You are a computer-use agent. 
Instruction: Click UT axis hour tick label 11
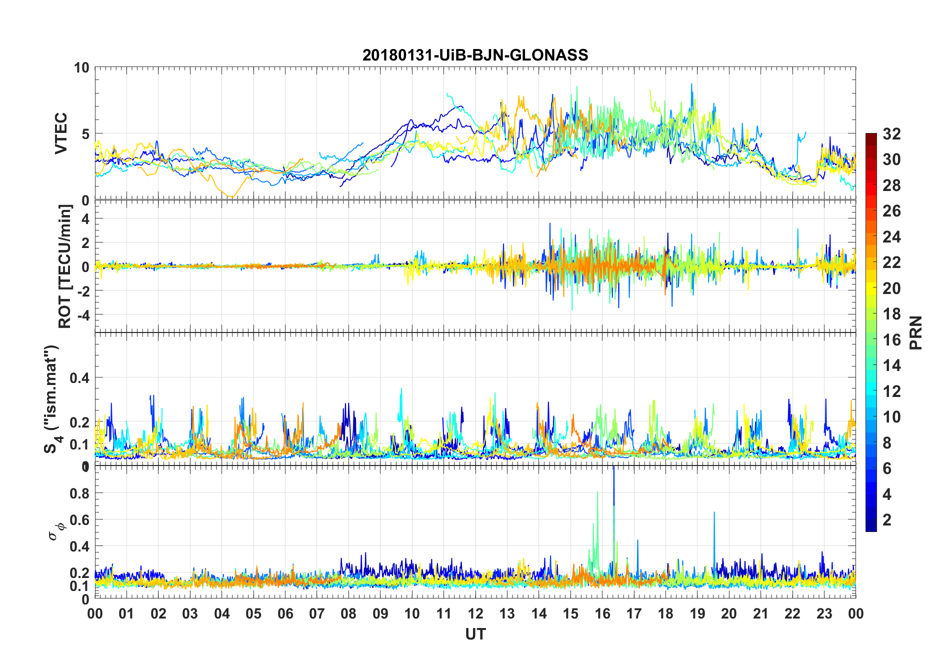(444, 614)
